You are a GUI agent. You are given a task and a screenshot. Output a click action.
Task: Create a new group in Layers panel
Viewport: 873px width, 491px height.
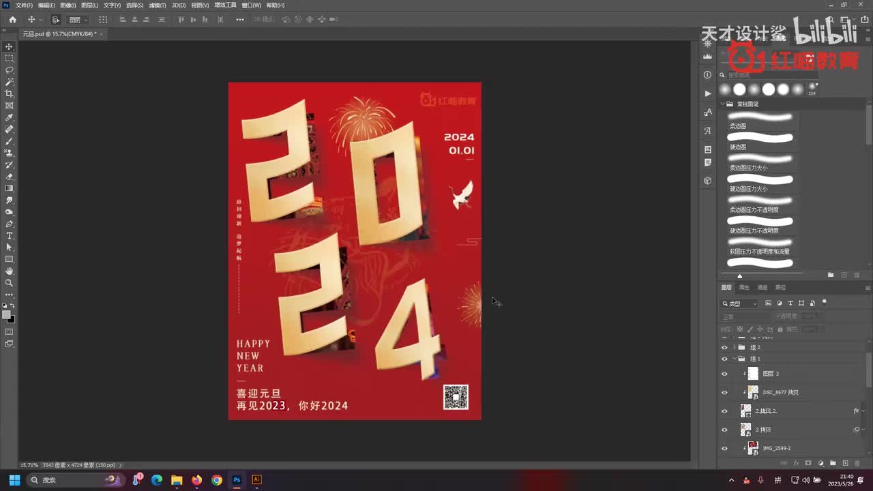pyautogui.click(x=833, y=463)
